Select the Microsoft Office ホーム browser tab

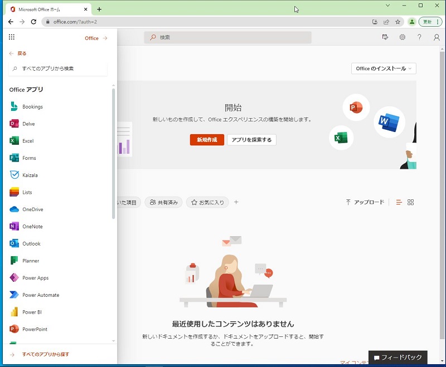tap(49, 9)
